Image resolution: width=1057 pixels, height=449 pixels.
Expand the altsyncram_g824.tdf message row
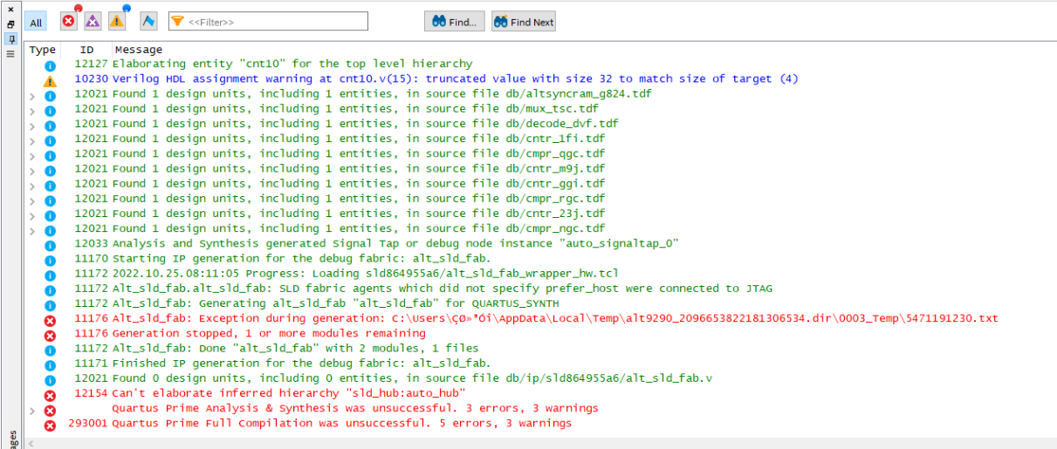click(32, 96)
